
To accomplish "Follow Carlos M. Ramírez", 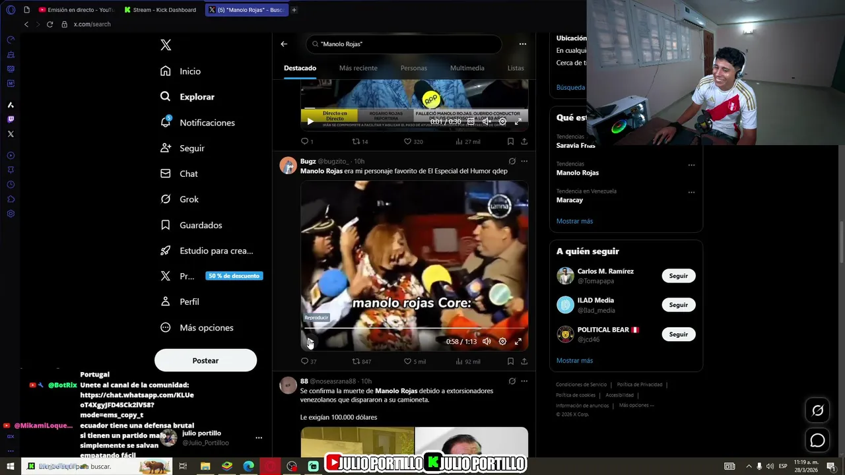I will pyautogui.click(x=679, y=276).
